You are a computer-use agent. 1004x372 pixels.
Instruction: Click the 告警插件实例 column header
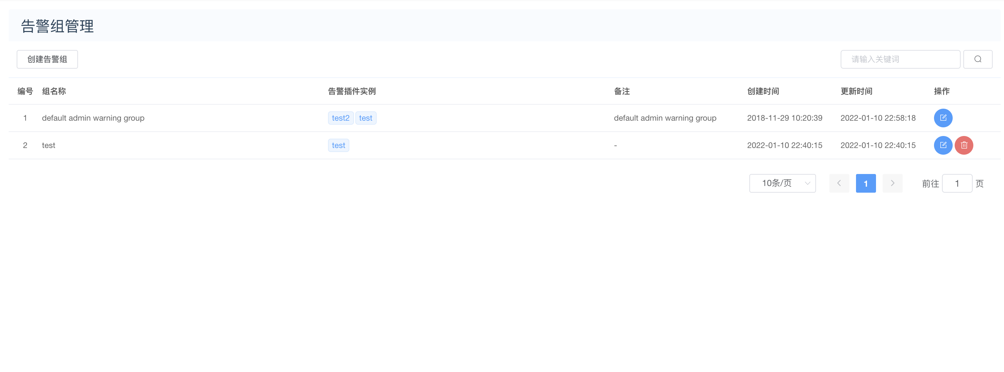(x=352, y=91)
